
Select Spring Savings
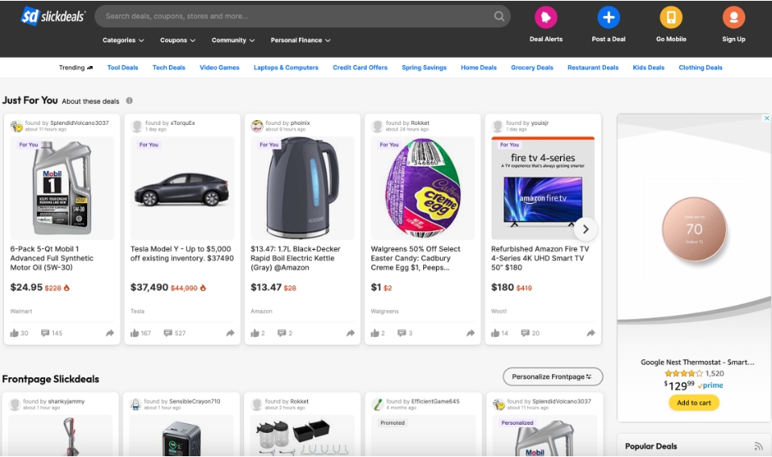(x=424, y=68)
